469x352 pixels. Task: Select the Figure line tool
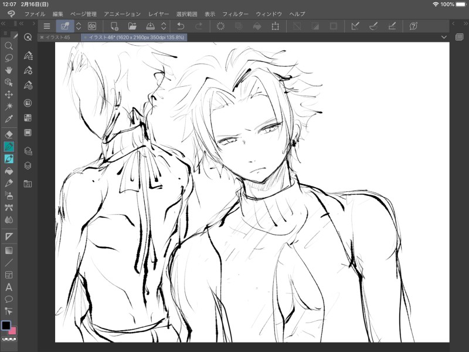pos(9,263)
